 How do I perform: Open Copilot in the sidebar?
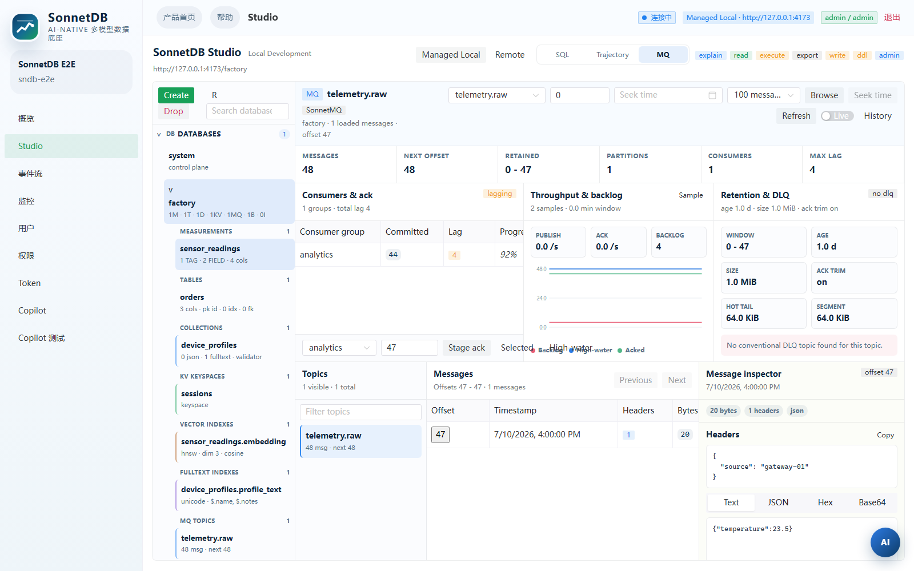click(x=71, y=311)
